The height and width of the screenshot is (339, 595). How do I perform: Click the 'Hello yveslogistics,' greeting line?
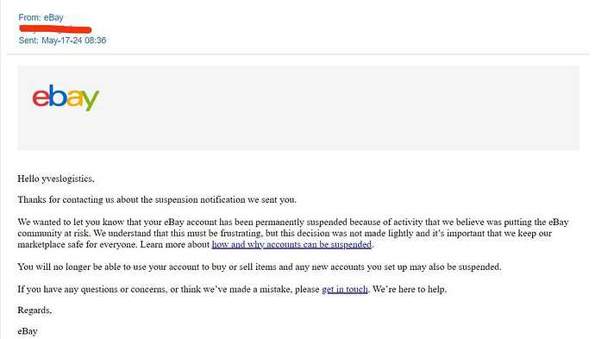[x=56, y=179]
